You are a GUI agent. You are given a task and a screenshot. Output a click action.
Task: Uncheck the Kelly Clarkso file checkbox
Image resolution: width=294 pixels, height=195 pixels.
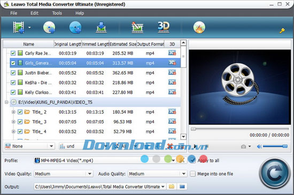[x=13, y=92]
